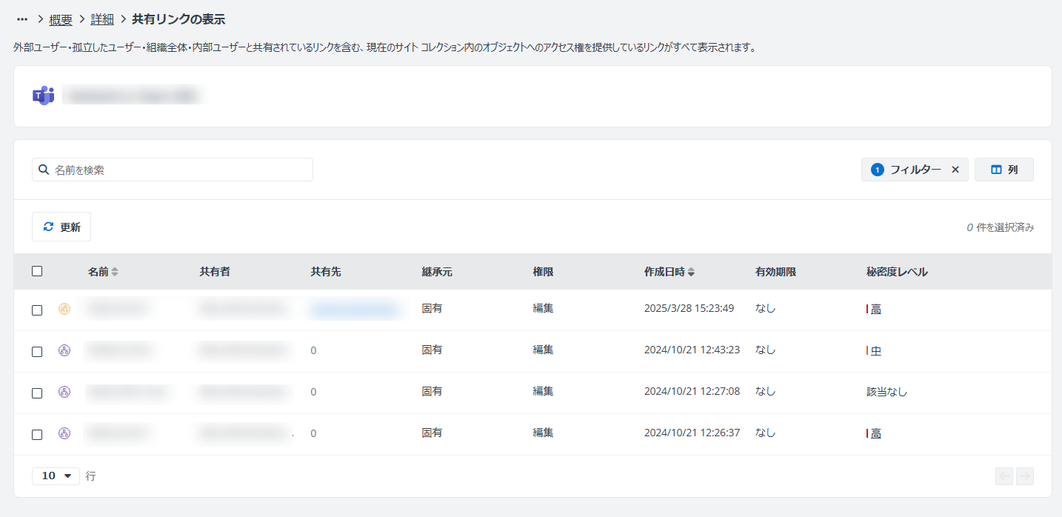
Task: Click the refresh arrows icon on 更新
Action: tap(49, 227)
